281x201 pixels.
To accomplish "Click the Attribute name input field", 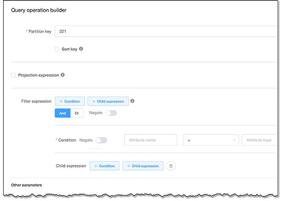I will [151, 140].
